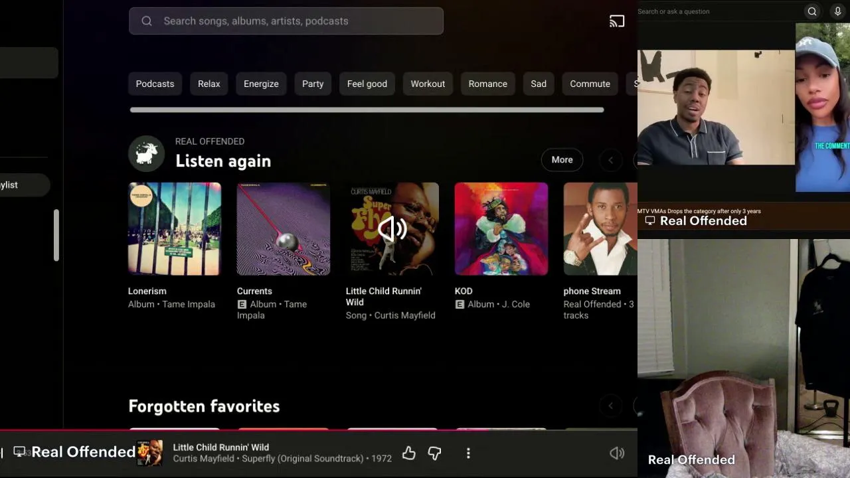Image resolution: width=850 pixels, height=478 pixels.
Task: Click the Forgotten favorites heading
Action: point(204,406)
